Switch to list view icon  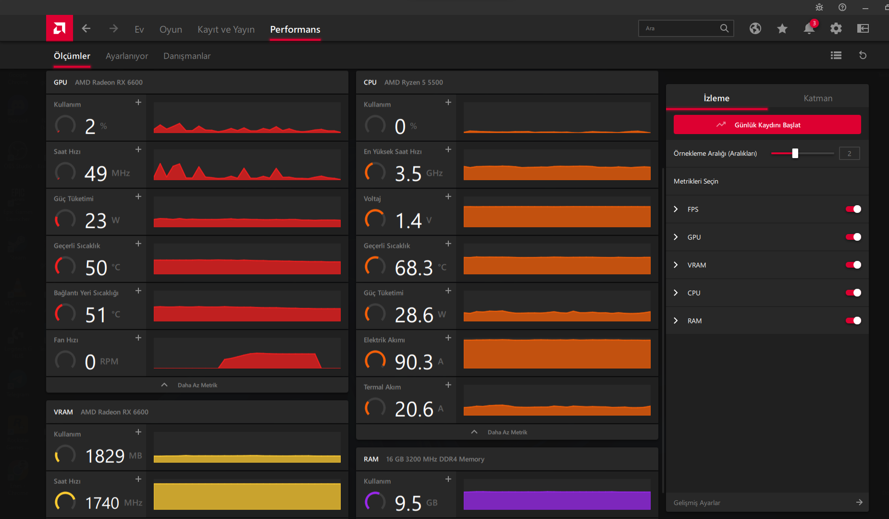click(x=836, y=55)
